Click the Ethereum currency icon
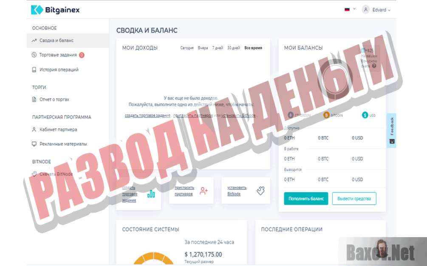 [291, 115]
